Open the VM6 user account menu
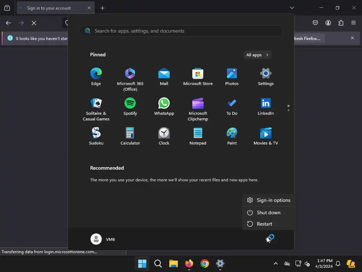The width and height of the screenshot is (362, 272). point(103,239)
